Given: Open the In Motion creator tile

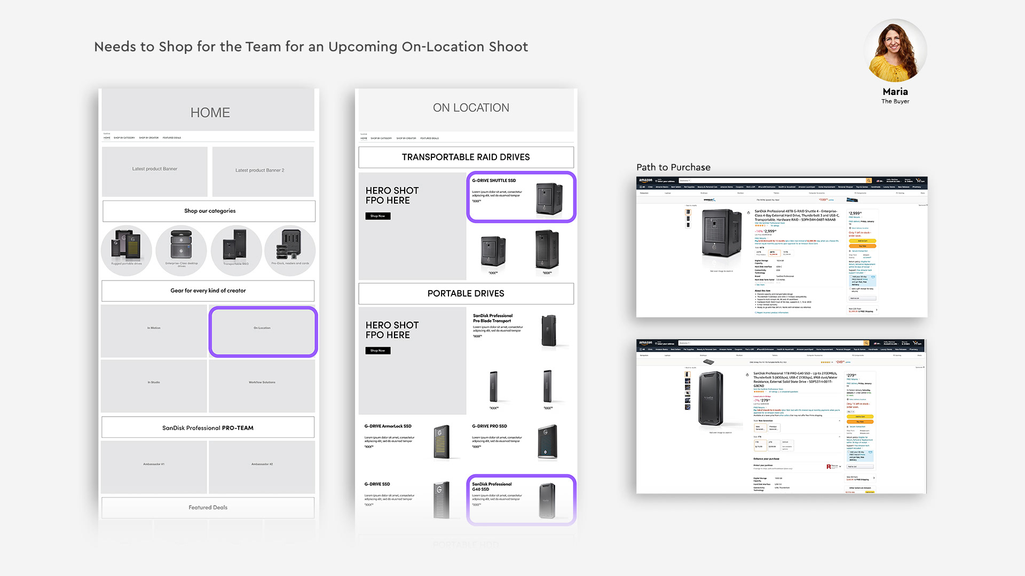Looking at the screenshot, I should [x=154, y=331].
